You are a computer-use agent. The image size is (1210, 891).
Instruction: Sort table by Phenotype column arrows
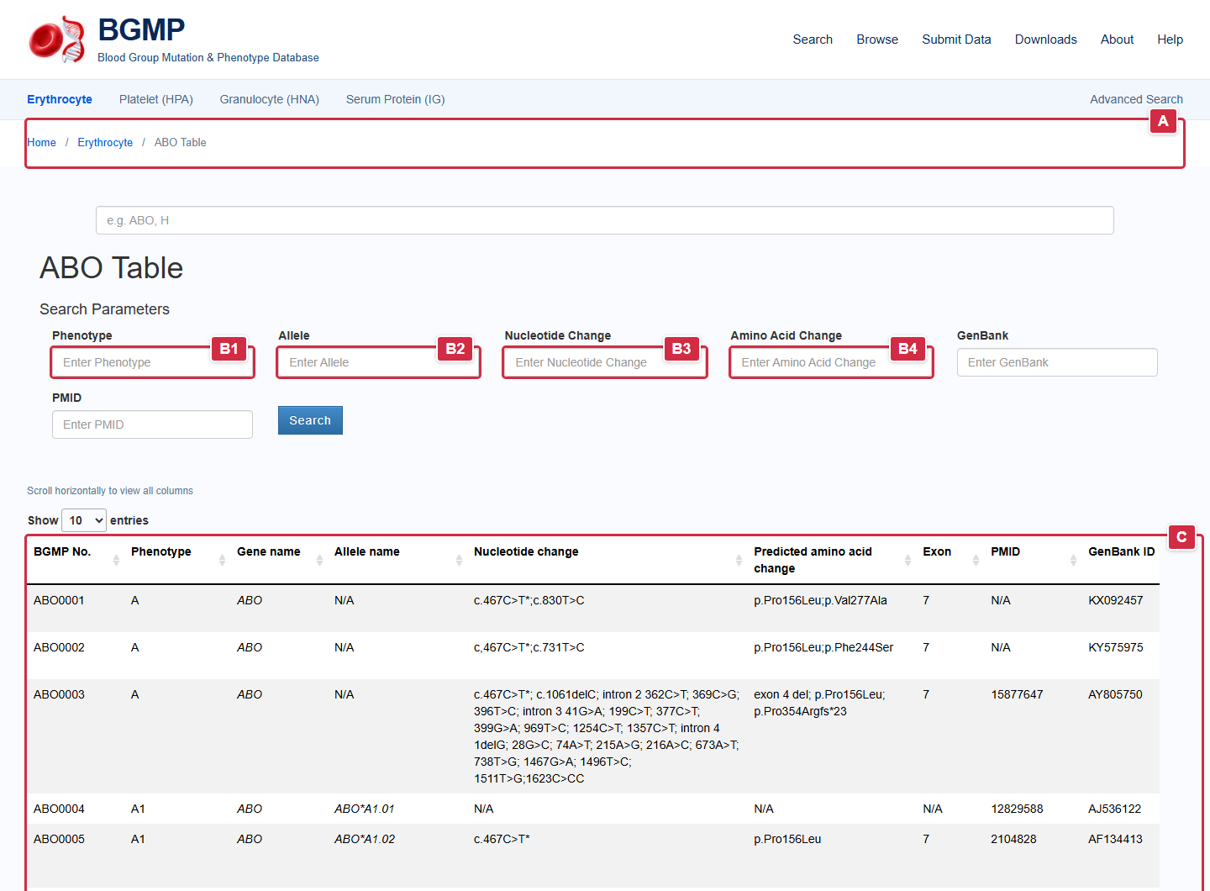tap(222, 560)
